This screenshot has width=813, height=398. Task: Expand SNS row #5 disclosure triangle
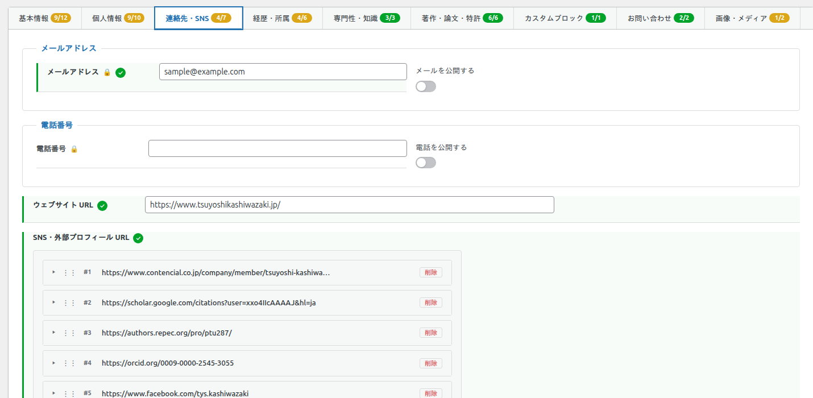point(54,392)
